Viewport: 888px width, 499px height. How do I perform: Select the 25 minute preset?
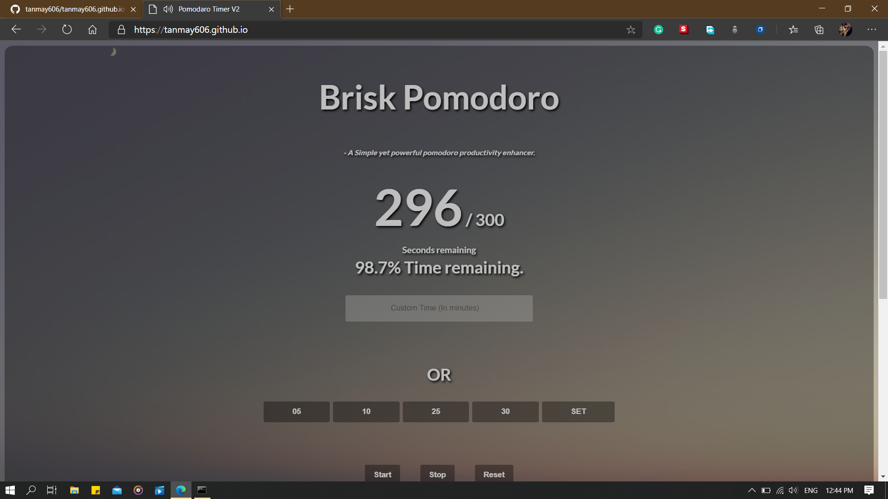(436, 411)
